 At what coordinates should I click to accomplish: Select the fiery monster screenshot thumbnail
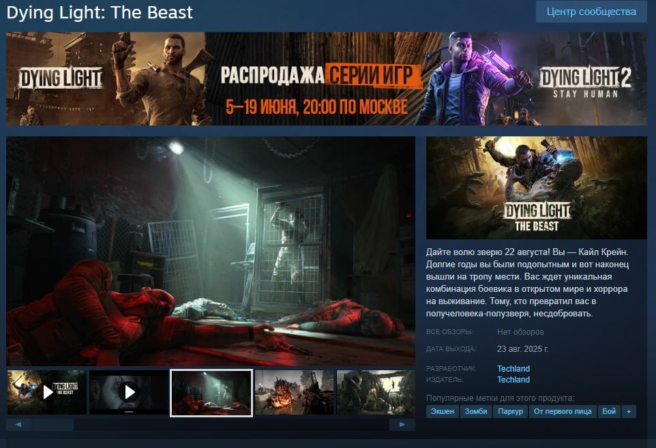pyautogui.click(x=294, y=392)
